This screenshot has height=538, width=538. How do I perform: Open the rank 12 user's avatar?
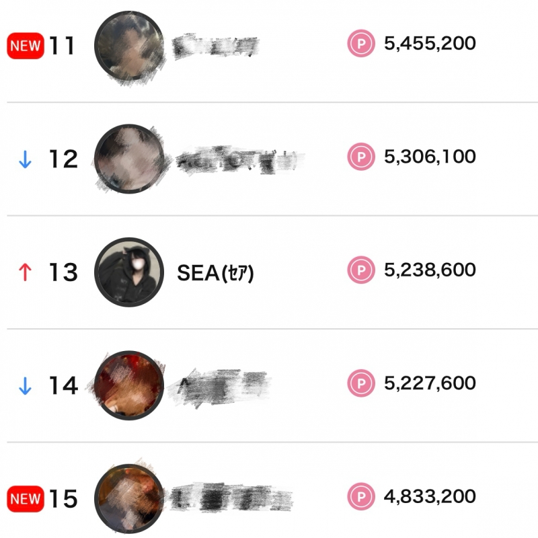[x=130, y=159]
